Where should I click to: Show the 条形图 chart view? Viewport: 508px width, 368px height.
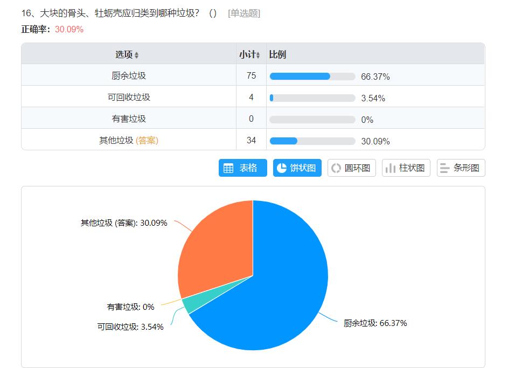coord(461,168)
